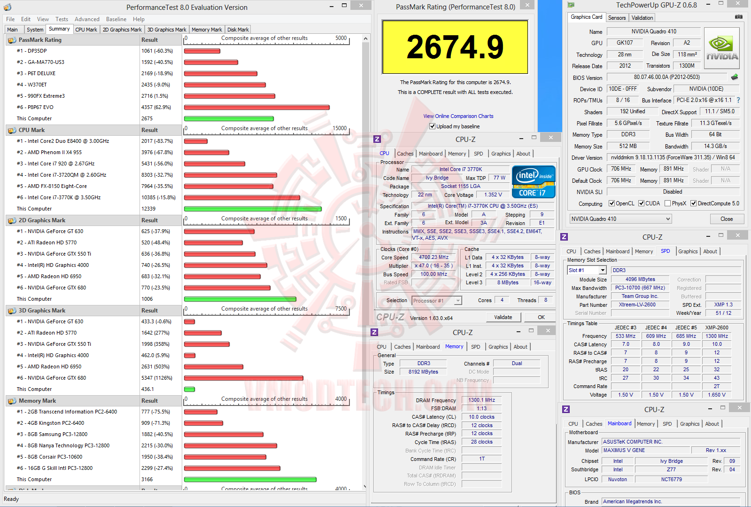
Task: Open the 3D Graphics Mark tab
Action: [167, 30]
